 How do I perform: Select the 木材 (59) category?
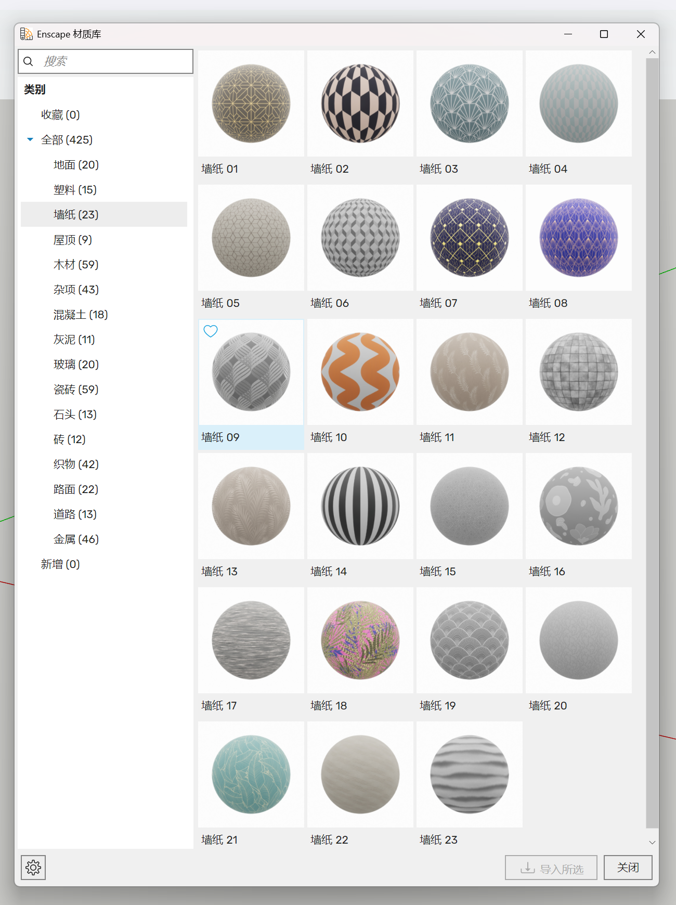76,265
